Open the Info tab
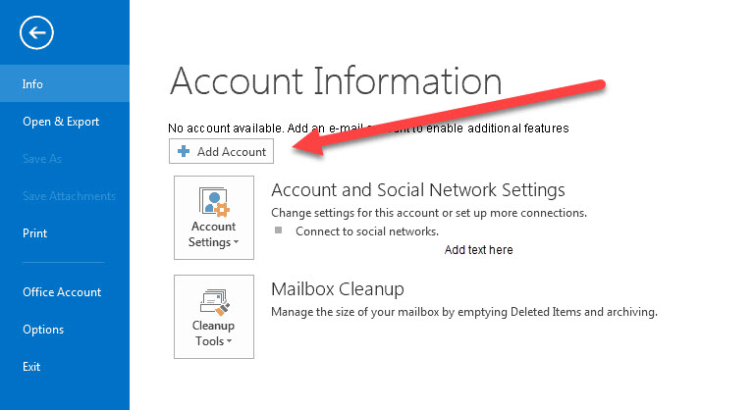The width and height of the screenshot is (755, 410). pos(65,83)
